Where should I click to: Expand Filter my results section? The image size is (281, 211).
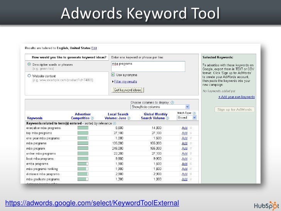tap(125, 82)
